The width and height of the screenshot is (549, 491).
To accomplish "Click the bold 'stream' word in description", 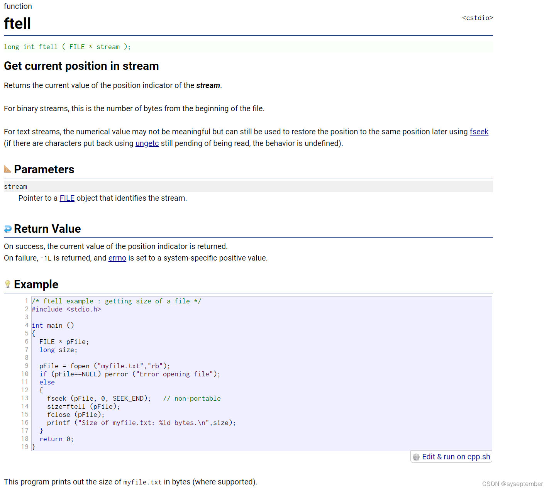I will click(208, 85).
